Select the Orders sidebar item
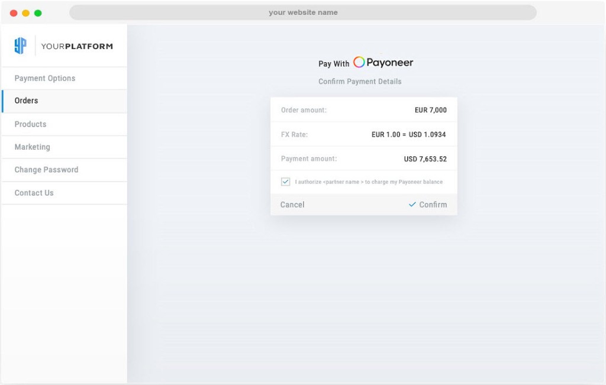 point(64,101)
